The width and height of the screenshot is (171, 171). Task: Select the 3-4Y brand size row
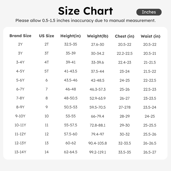pyautogui.click(x=20, y=62)
